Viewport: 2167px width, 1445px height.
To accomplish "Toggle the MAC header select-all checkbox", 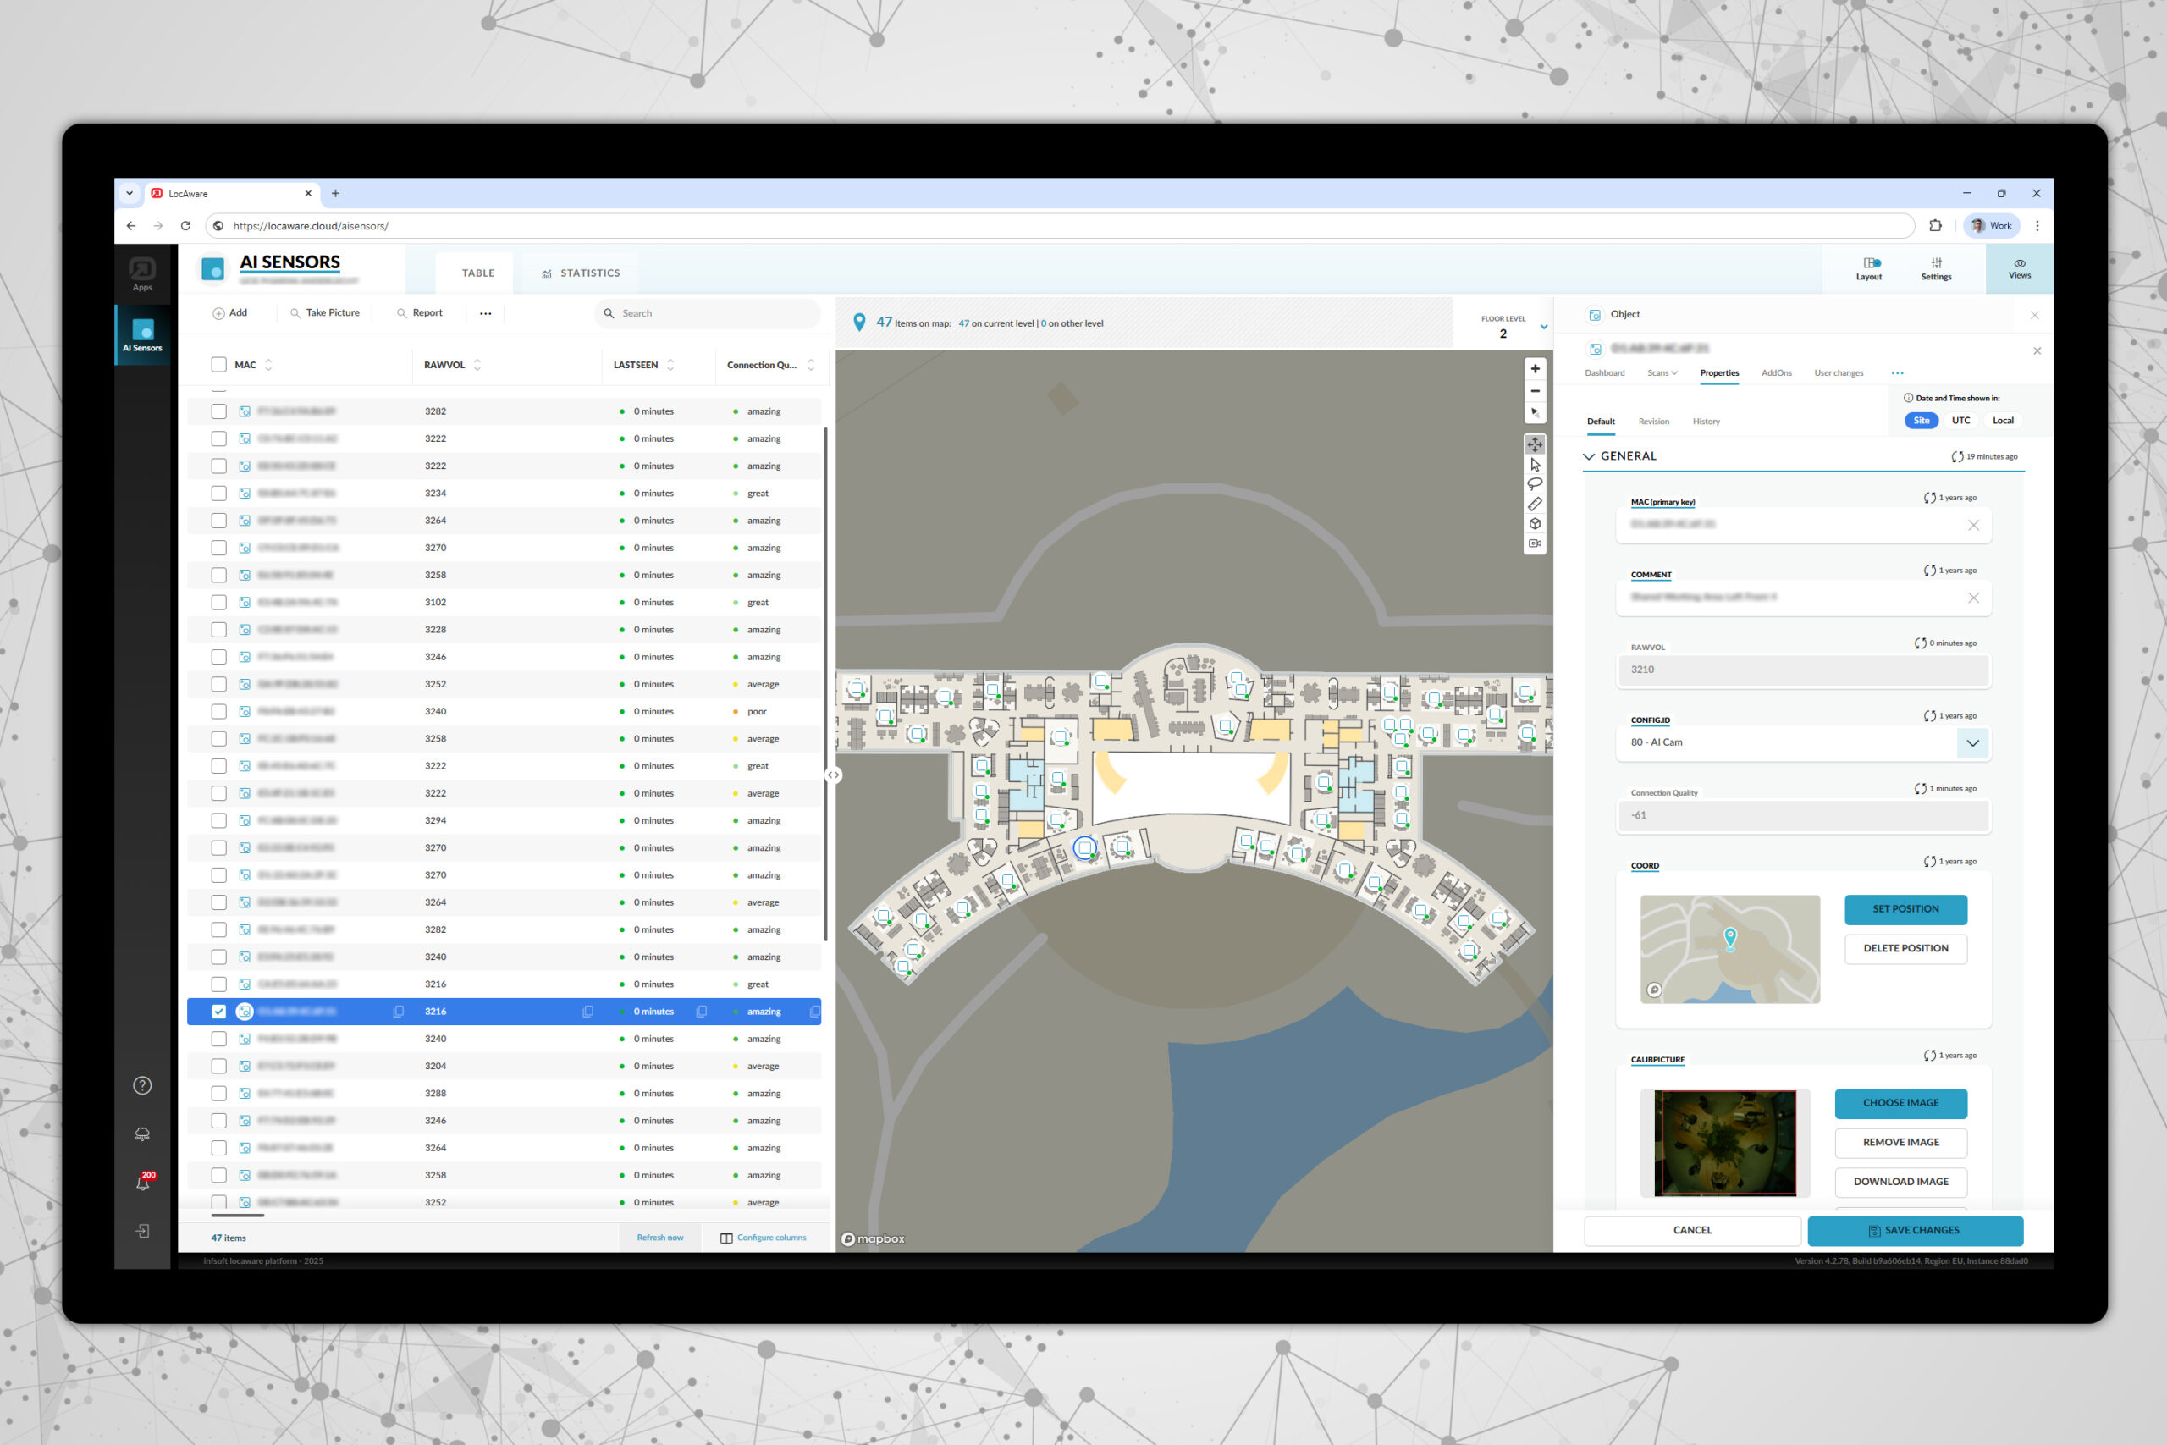I will point(218,365).
